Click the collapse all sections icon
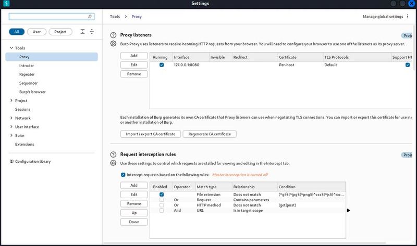The height and width of the screenshot is (246, 417). (x=92, y=32)
